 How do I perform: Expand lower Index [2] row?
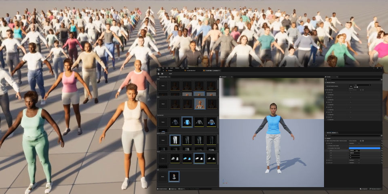point(327,162)
